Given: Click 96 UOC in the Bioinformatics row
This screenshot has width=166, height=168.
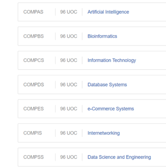Looking at the screenshot, I should click(69, 36).
